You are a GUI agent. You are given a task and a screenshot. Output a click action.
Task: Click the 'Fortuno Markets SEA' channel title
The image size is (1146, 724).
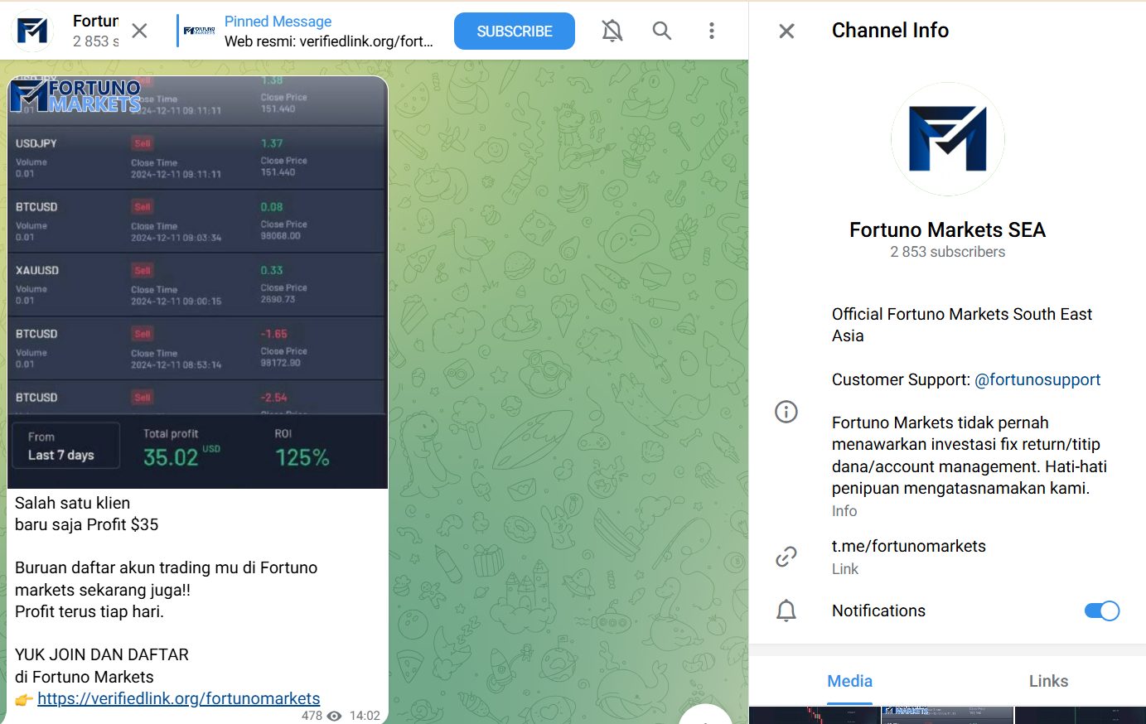[x=948, y=229]
